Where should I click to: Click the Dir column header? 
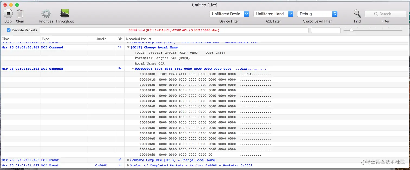point(120,39)
